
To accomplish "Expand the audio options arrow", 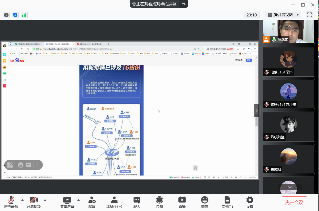I will point(23,200).
